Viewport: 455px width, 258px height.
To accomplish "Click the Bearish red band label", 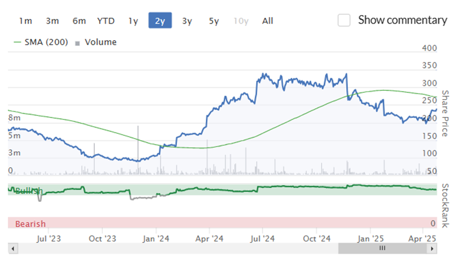I will point(30,224).
